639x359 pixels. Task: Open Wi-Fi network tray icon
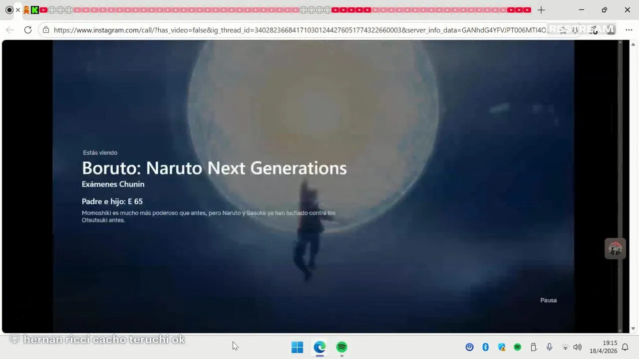[565, 347]
